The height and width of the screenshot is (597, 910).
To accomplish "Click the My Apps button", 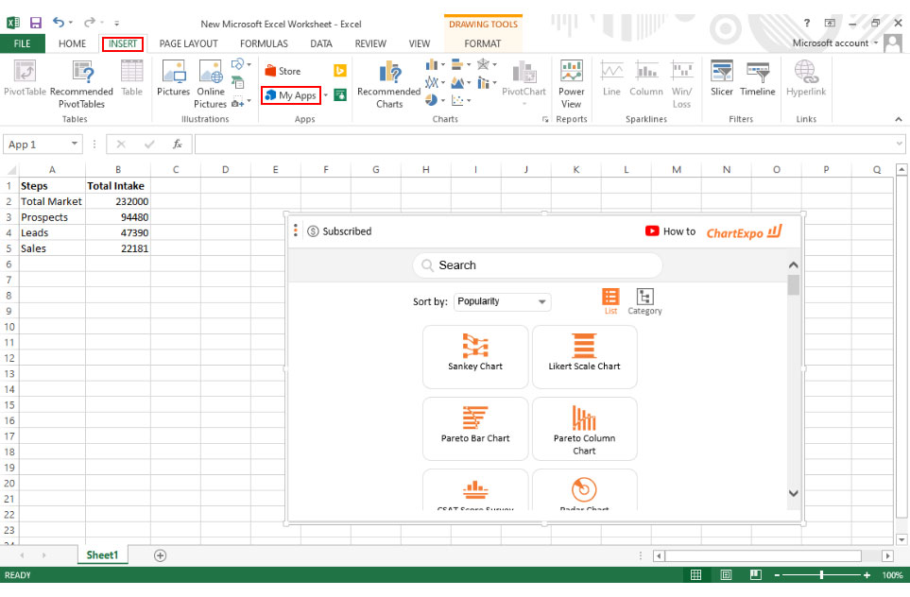I will [291, 95].
